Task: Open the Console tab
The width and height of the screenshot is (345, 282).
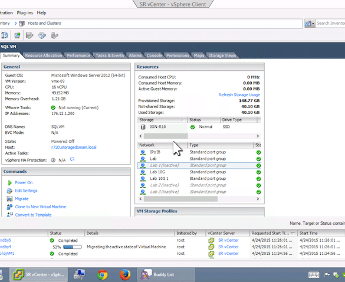Action: coord(155,55)
